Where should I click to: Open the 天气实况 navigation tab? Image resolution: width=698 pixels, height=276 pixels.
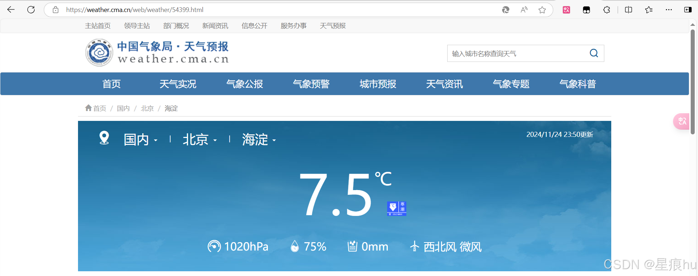click(178, 84)
